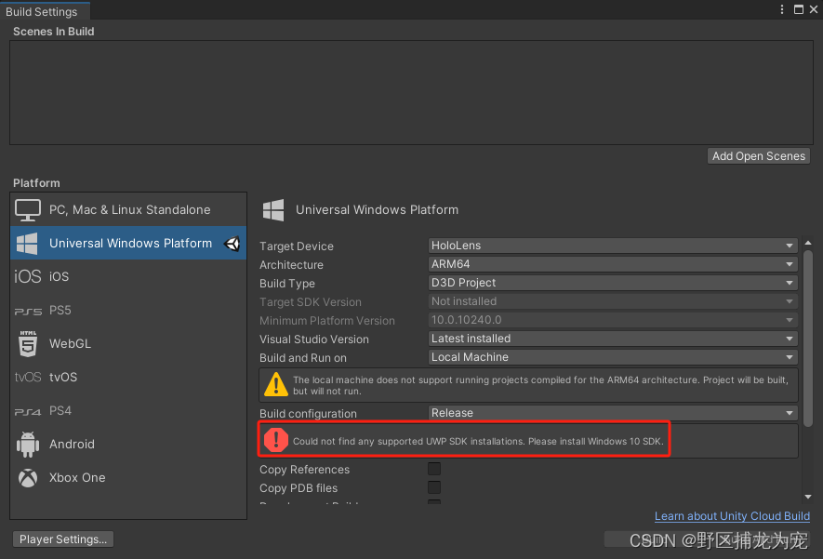Click the iOS platform icon
The image size is (823, 559).
click(x=28, y=277)
